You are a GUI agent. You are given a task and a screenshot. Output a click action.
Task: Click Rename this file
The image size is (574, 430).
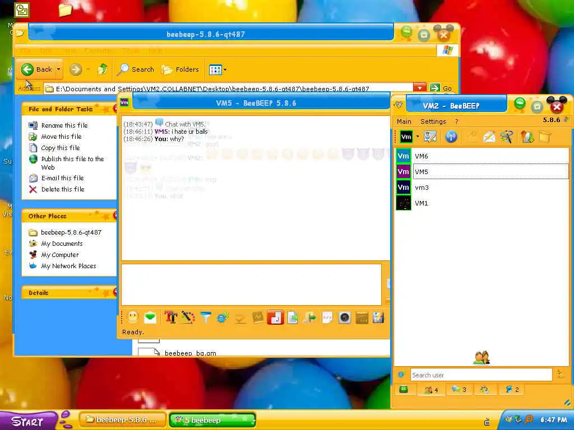(64, 125)
